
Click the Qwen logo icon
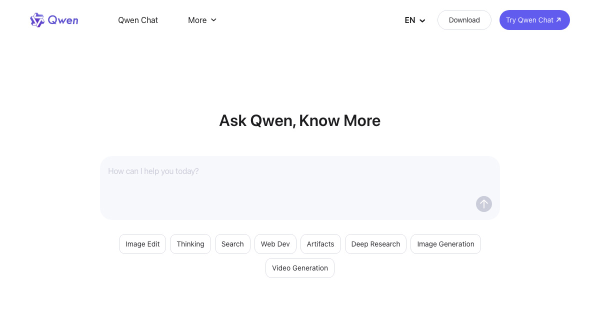point(37,20)
